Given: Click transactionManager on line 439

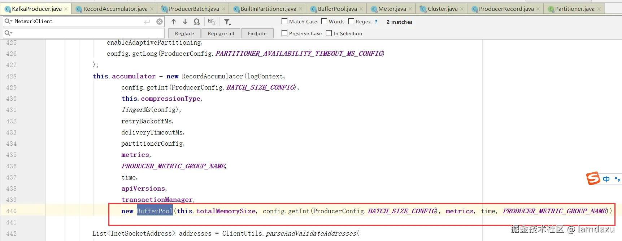Looking at the screenshot, I should point(157,200).
